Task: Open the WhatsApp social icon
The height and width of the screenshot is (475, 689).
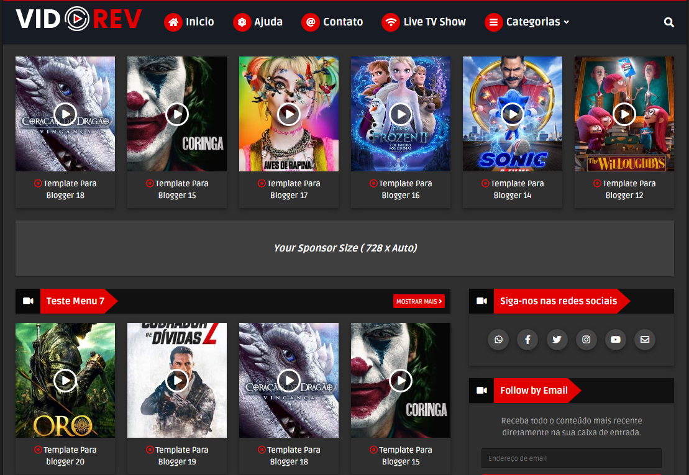Action: [498, 340]
